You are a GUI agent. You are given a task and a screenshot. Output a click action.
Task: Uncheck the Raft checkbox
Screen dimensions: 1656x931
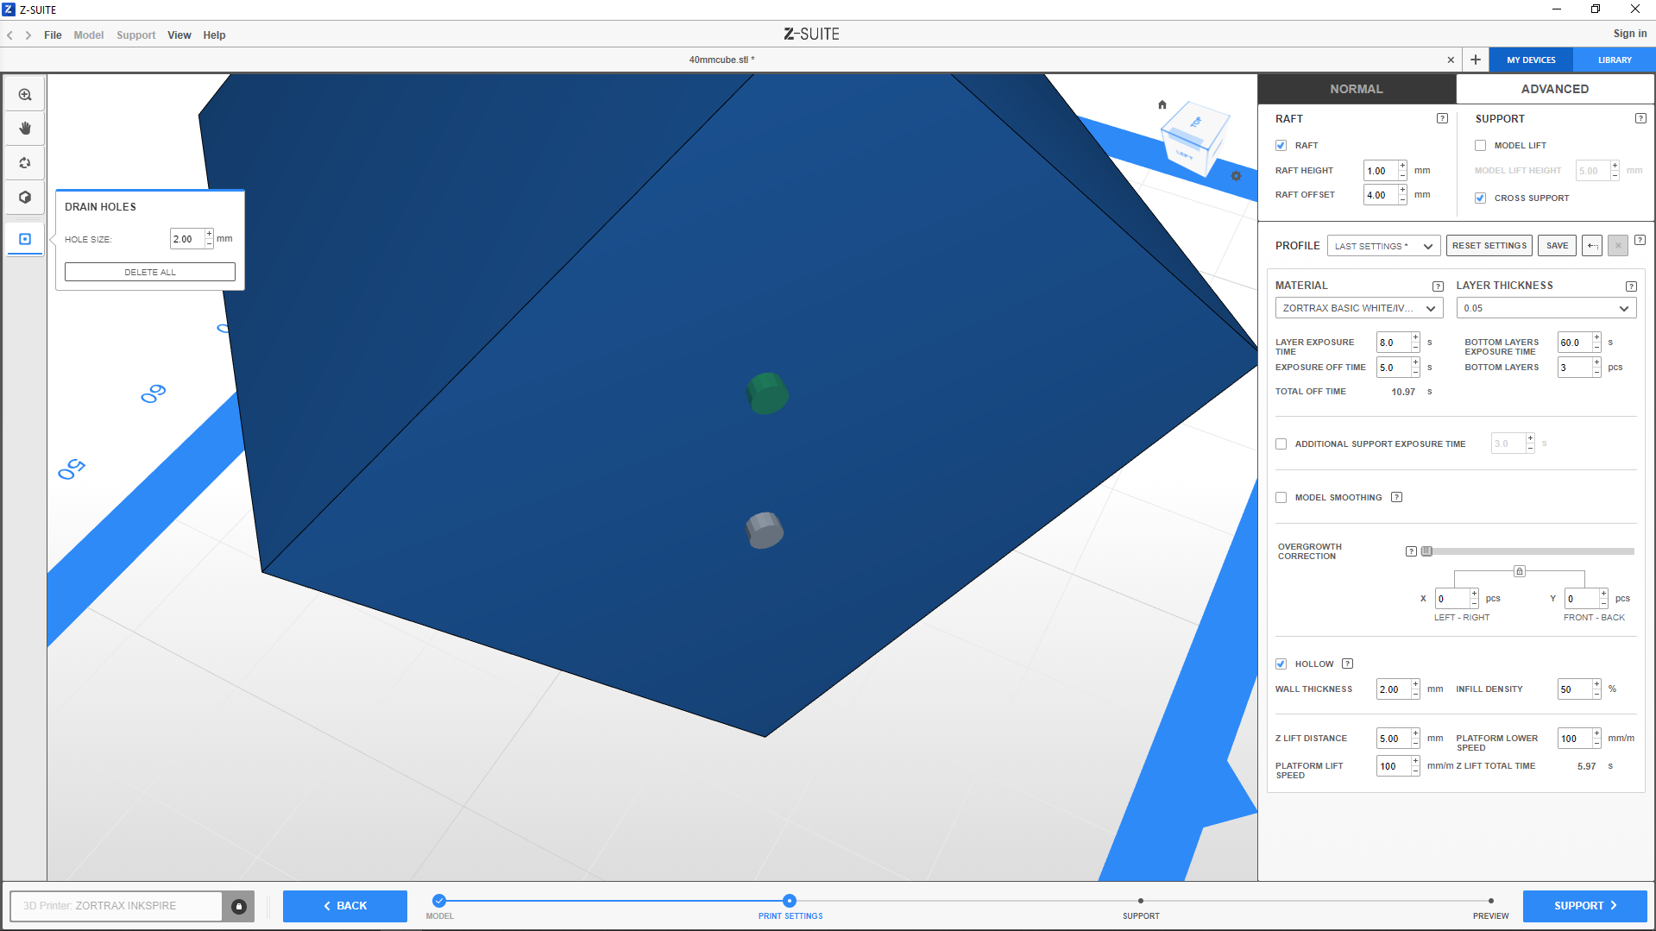(x=1281, y=146)
